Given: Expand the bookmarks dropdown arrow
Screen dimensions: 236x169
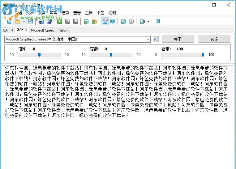Looking at the screenshot, I should 148,21.
